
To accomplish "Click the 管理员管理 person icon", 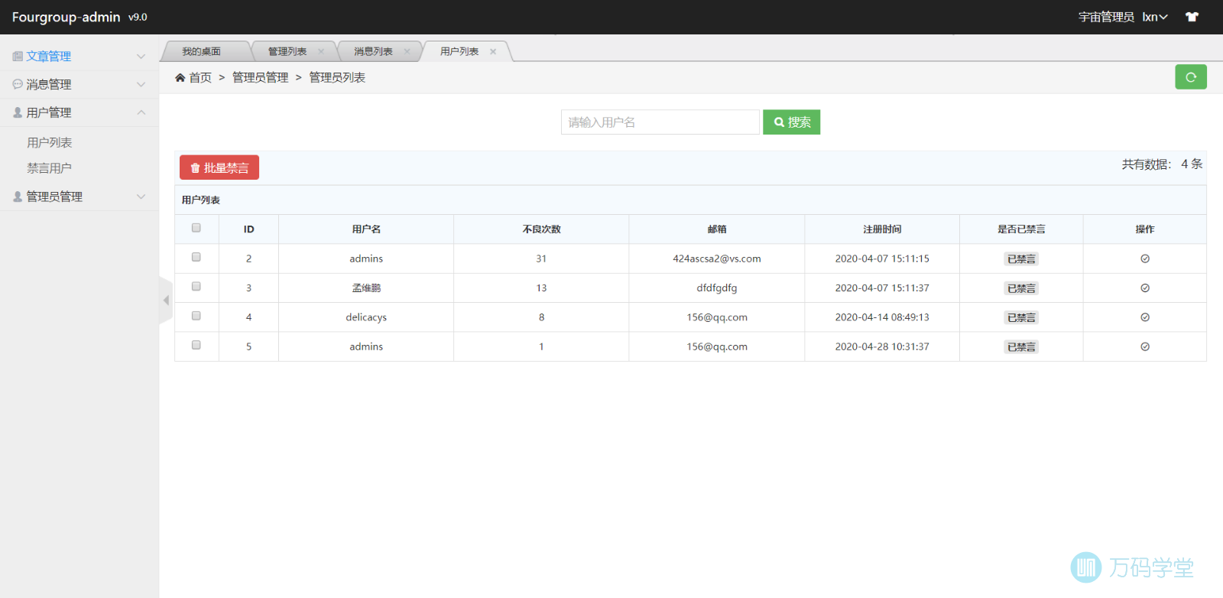I will [18, 197].
